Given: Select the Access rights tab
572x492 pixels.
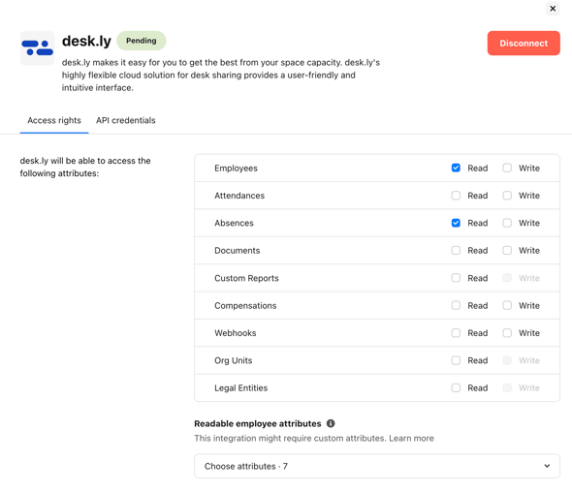Looking at the screenshot, I should pyautogui.click(x=54, y=120).
